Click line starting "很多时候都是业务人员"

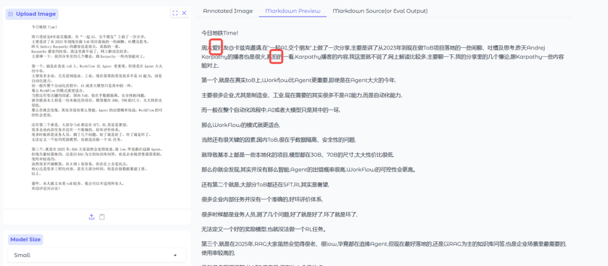(x=280, y=214)
